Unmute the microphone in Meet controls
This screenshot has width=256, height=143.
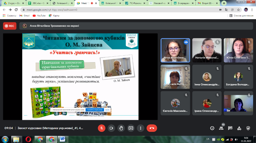click(x=101, y=128)
